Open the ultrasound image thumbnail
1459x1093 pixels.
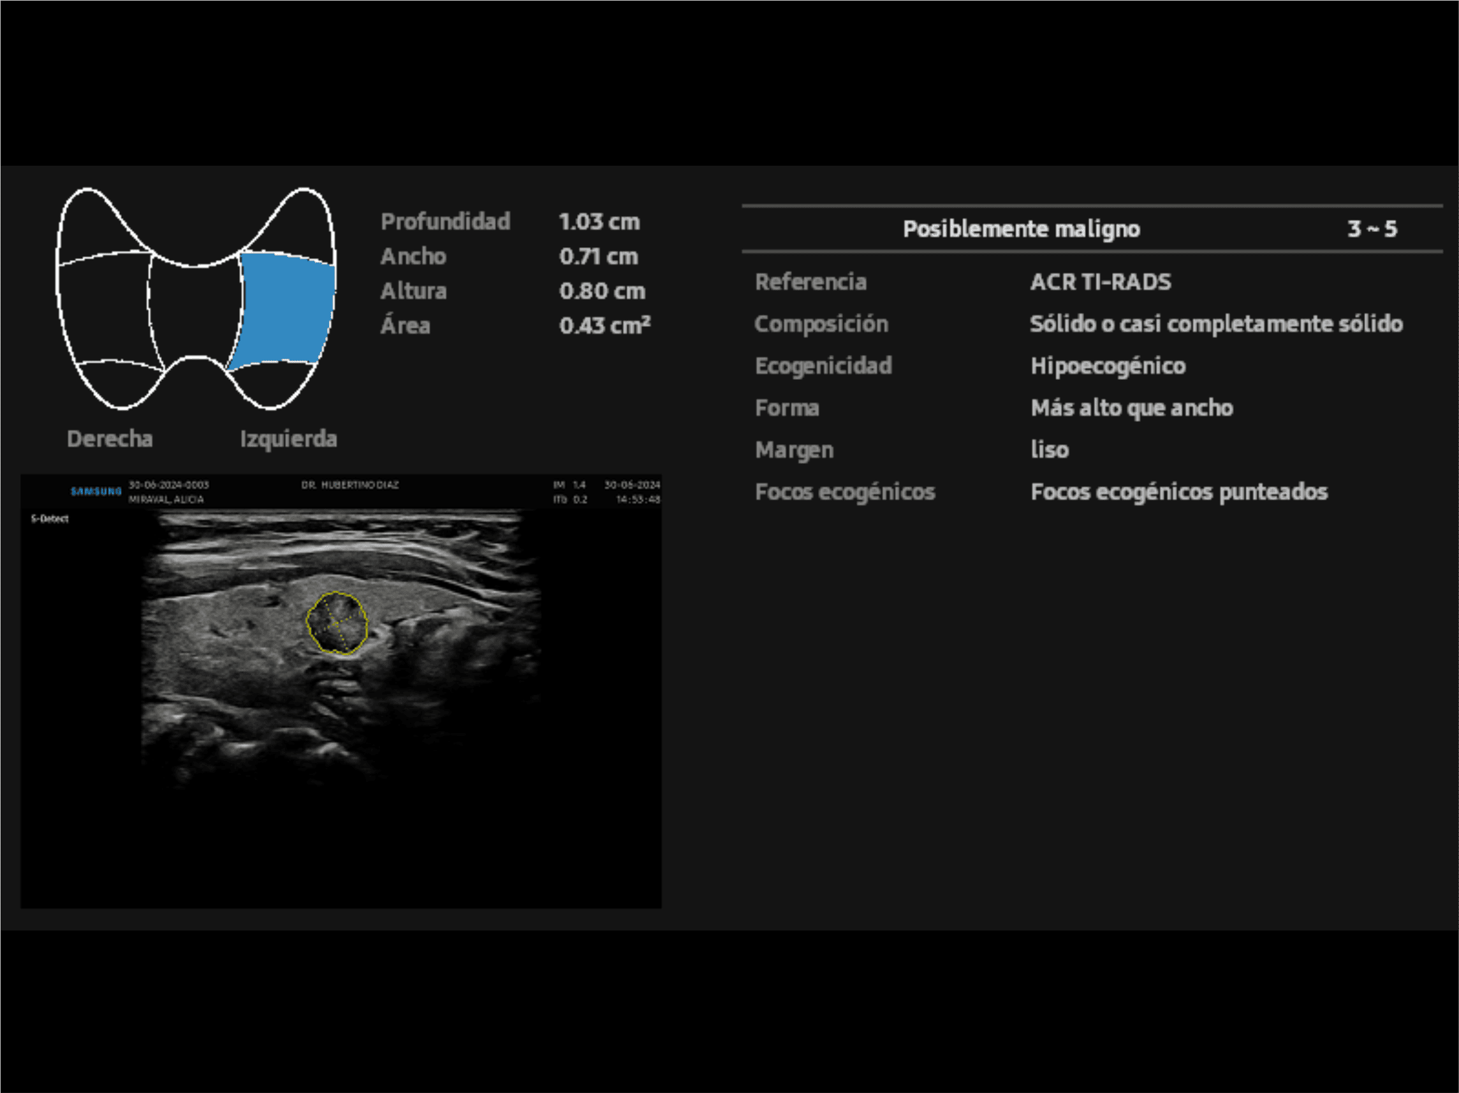[x=341, y=692]
